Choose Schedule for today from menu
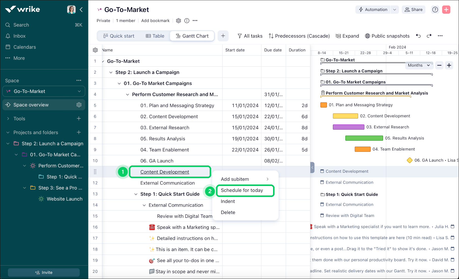Screen dimensions: 459x279 click(x=242, y=190)
